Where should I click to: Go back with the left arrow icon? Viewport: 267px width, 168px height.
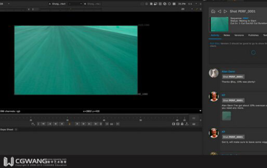tap(220, 11)
